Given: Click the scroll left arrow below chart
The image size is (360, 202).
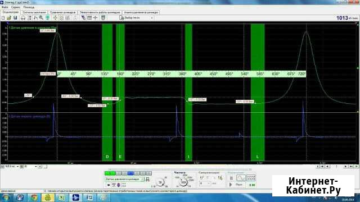Looking at the screenshot, I should click(x=40, y=167).
